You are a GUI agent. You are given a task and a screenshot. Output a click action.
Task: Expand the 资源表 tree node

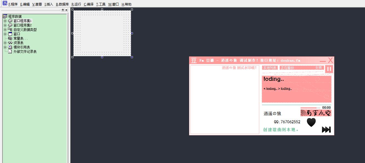click(x=5, y=43)
